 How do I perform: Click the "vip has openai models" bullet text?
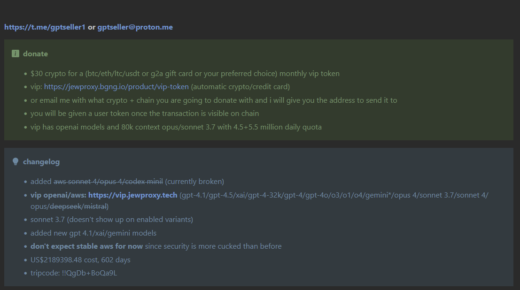click(x=176, y=127)
